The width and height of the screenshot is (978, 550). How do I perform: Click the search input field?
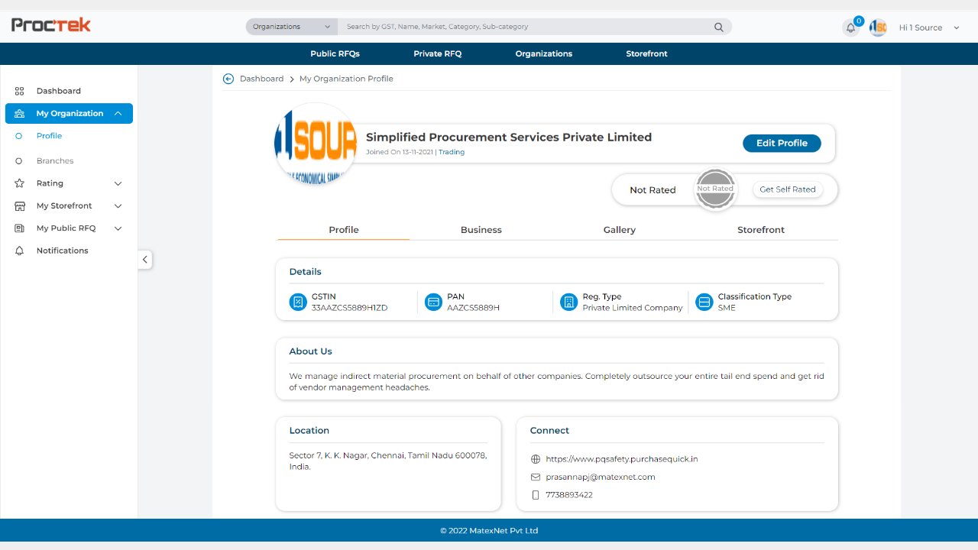[527, 27]
